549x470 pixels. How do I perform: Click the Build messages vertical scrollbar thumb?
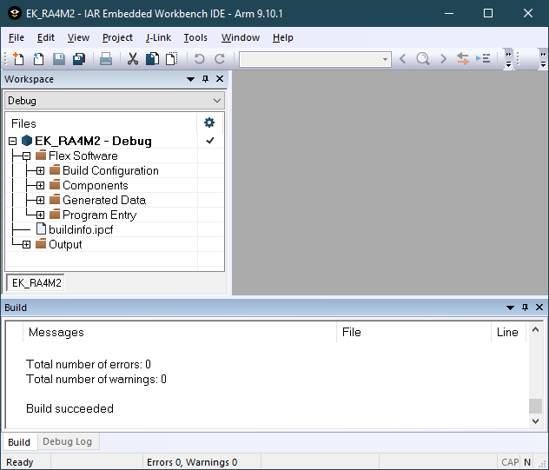[535, 407]
